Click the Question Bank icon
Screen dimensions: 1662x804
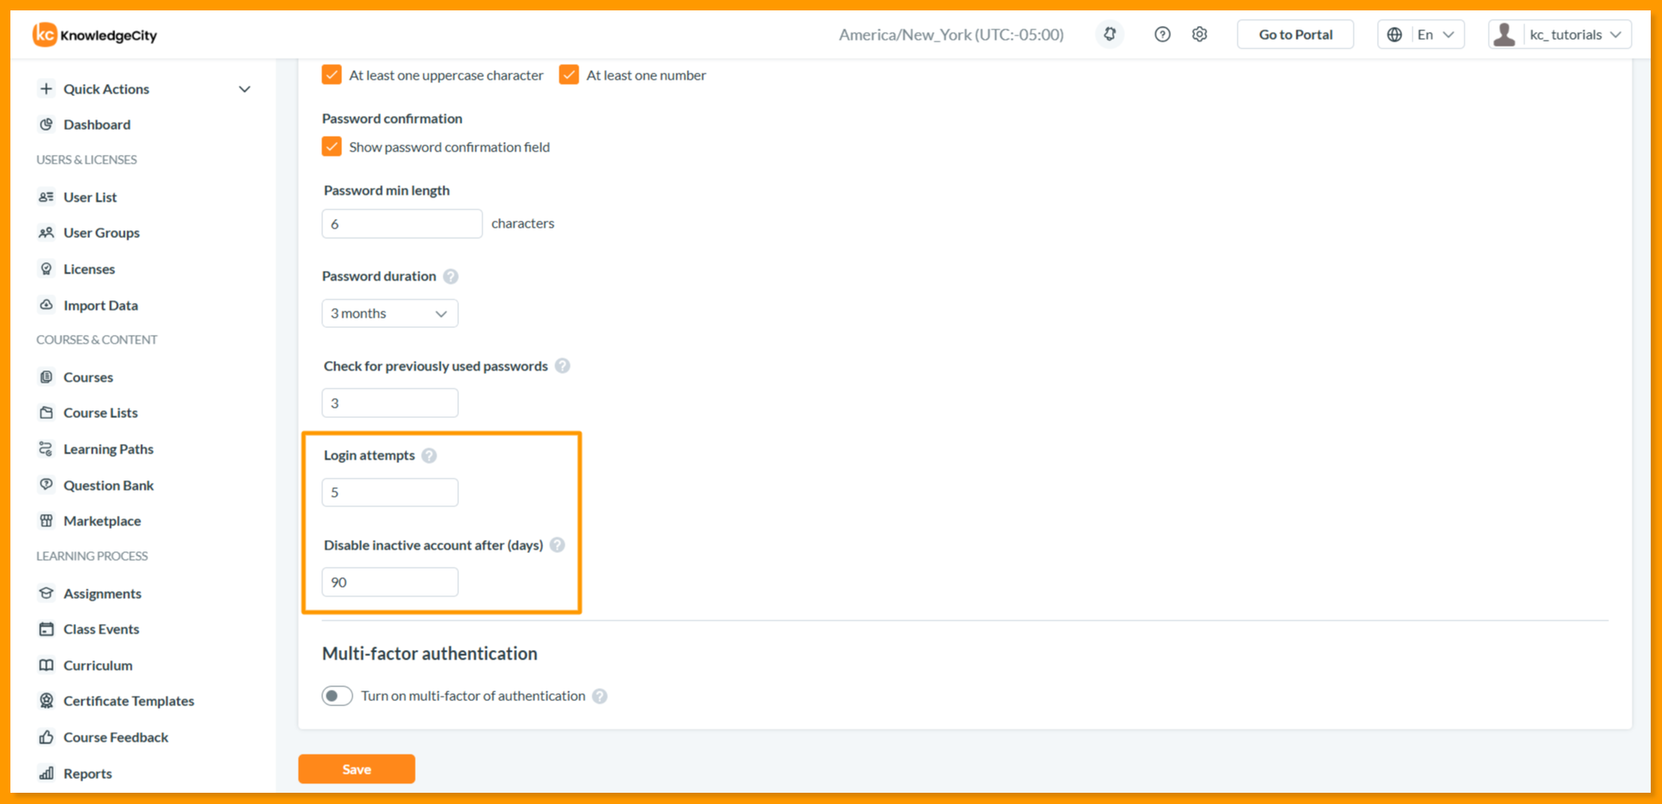(47, 485)
